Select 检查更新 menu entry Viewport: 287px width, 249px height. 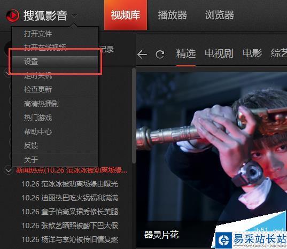(x=55, y=89)
